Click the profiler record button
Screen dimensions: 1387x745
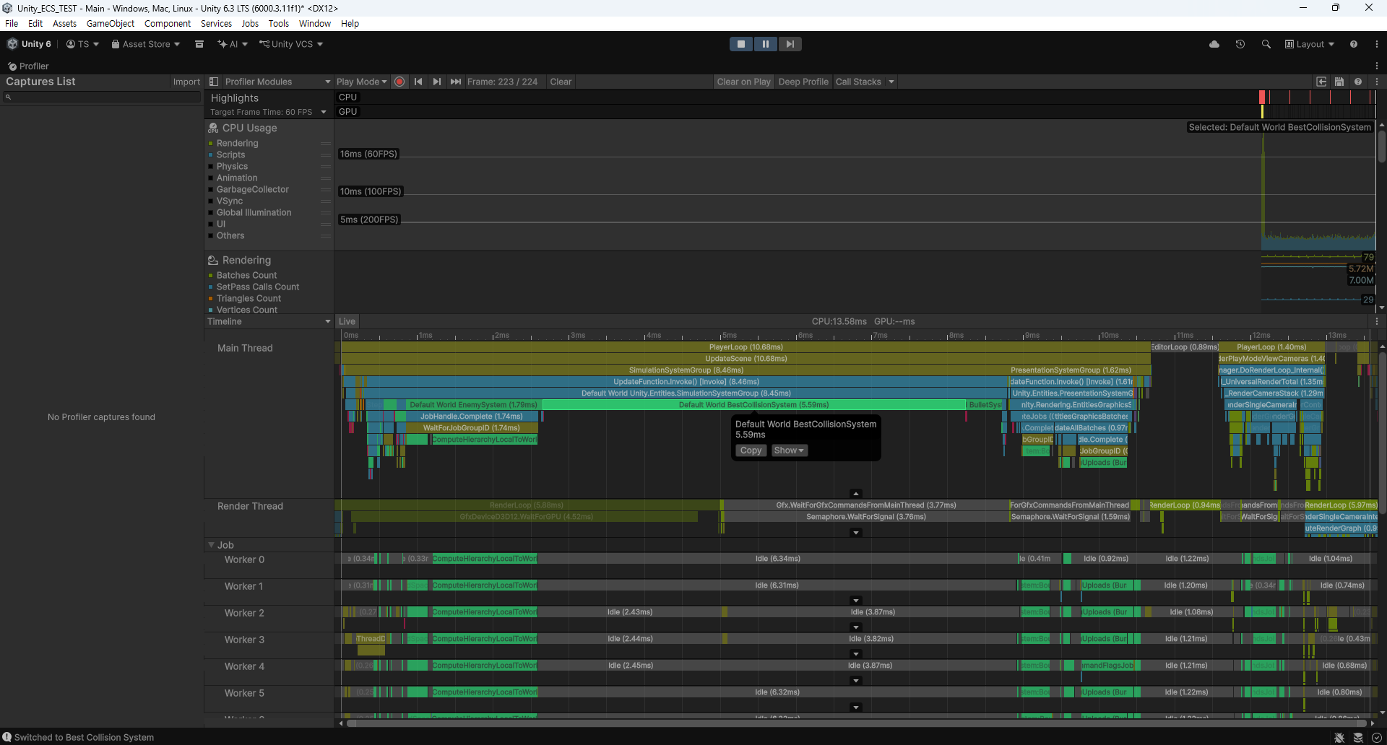[399, 82]
